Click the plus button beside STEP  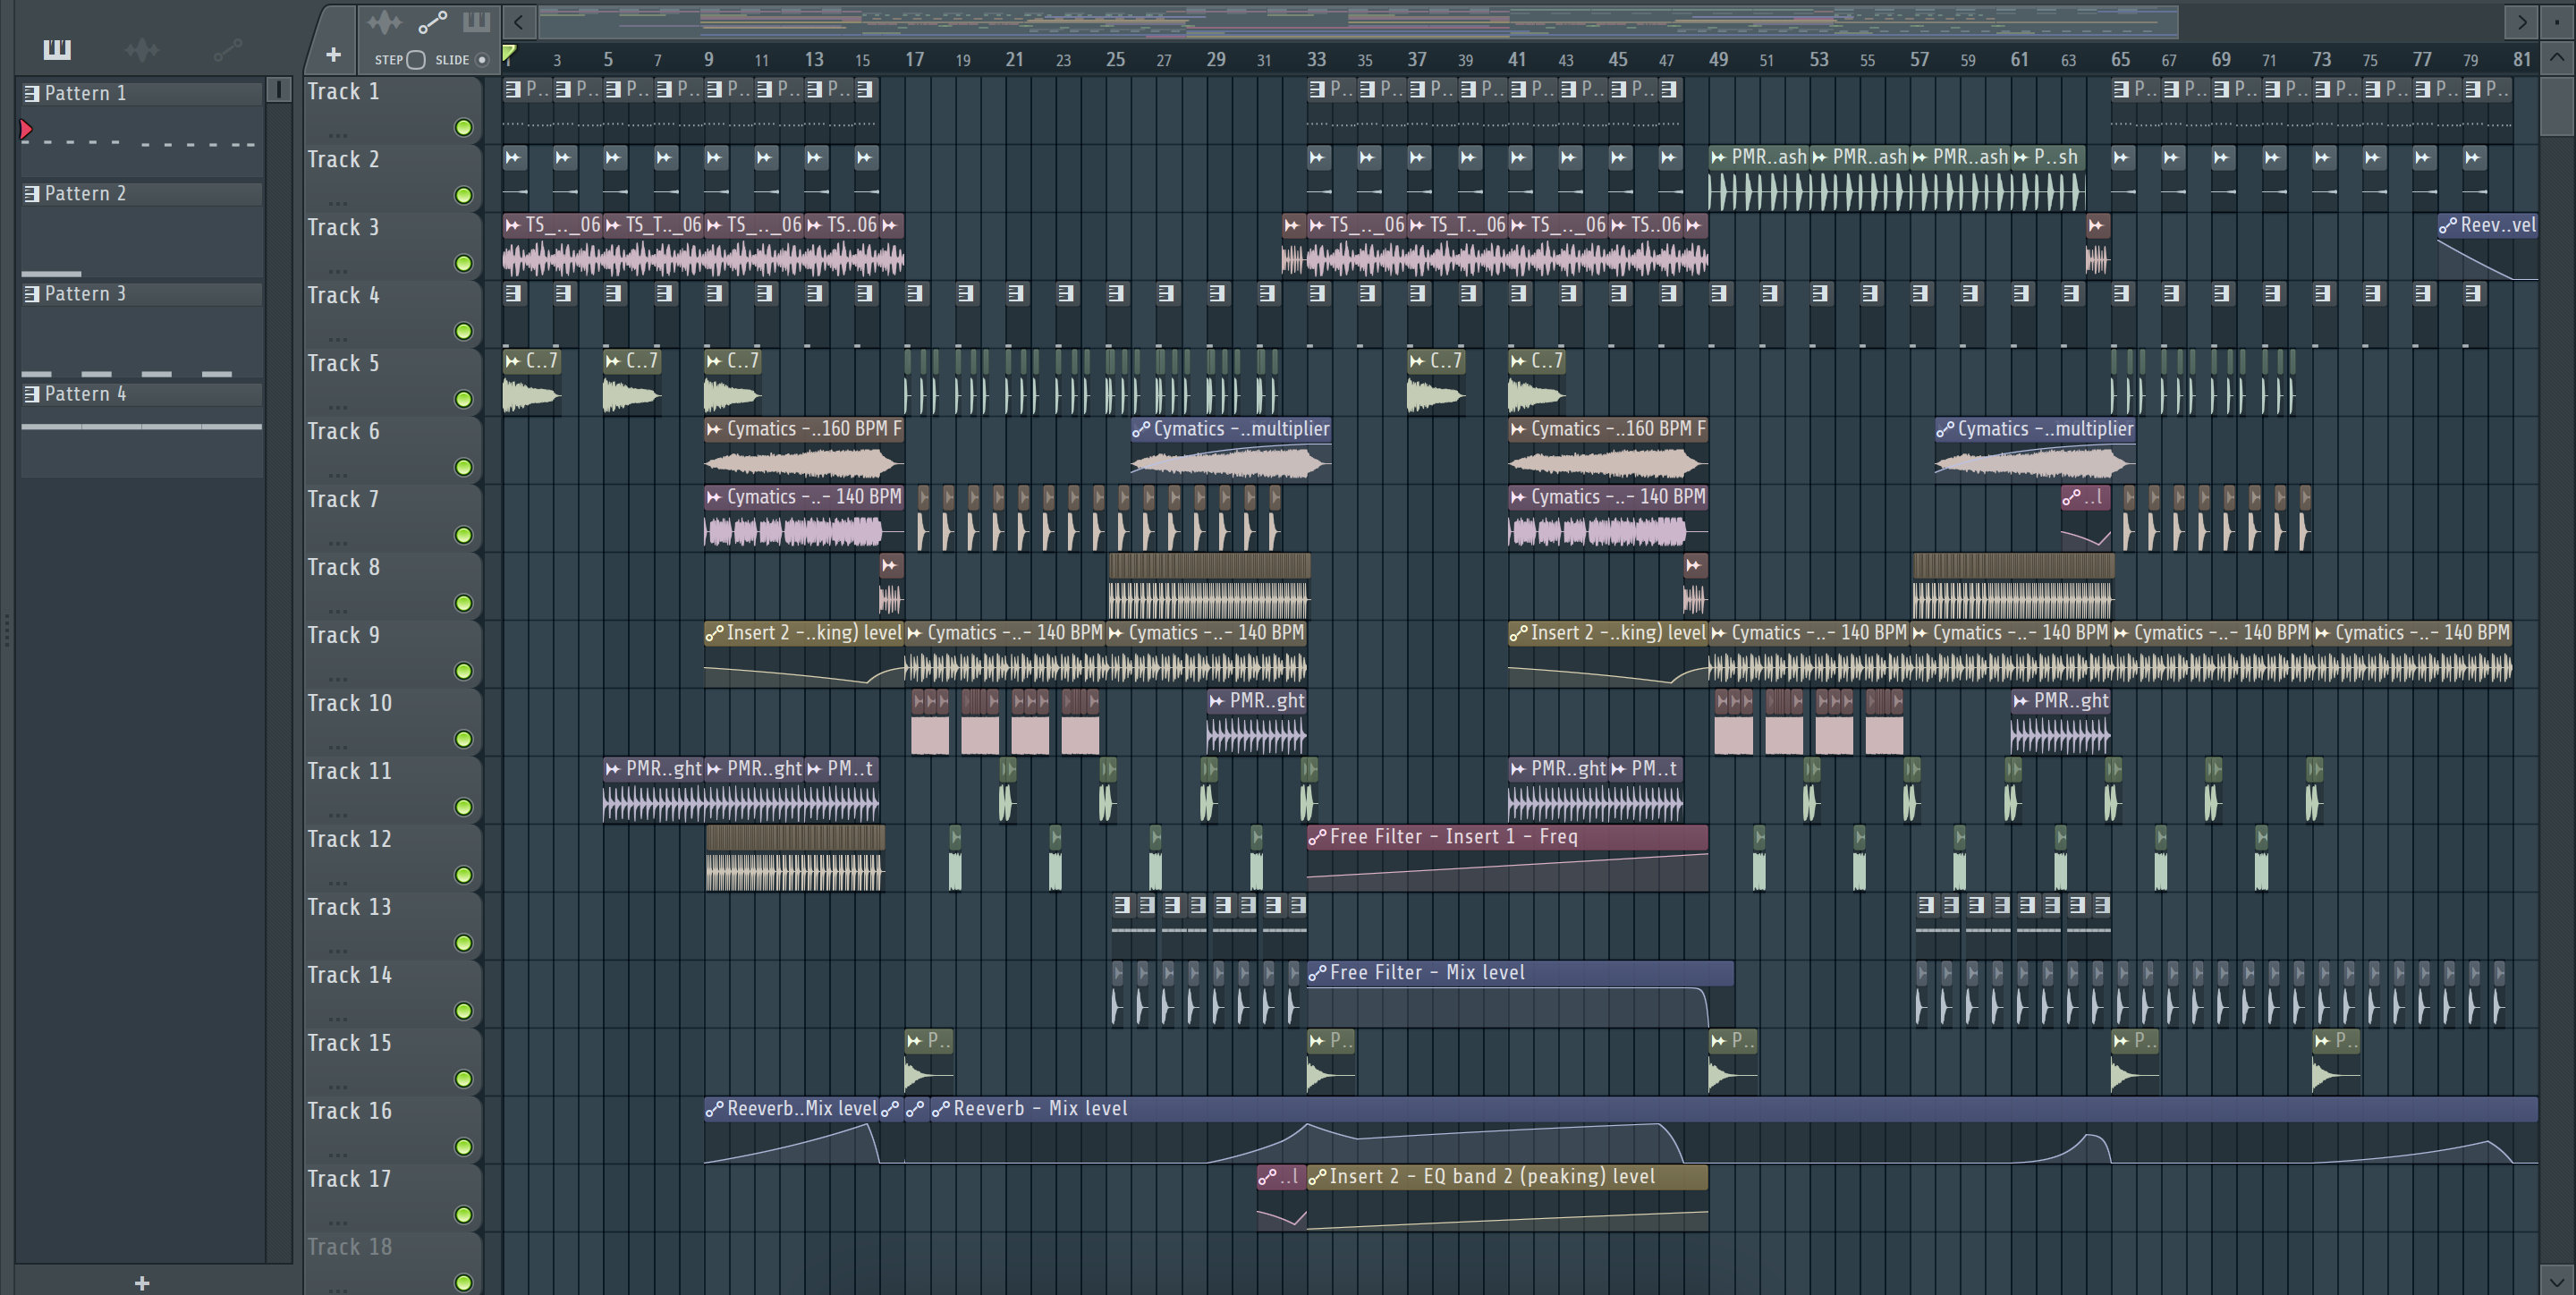334,55
